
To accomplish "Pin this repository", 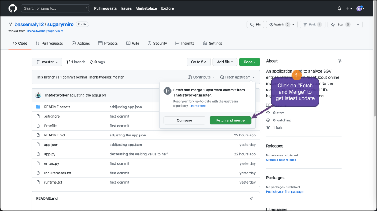I will pos(255,24).
